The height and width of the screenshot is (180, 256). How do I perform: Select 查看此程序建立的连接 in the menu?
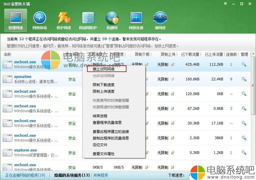[111, 131]
